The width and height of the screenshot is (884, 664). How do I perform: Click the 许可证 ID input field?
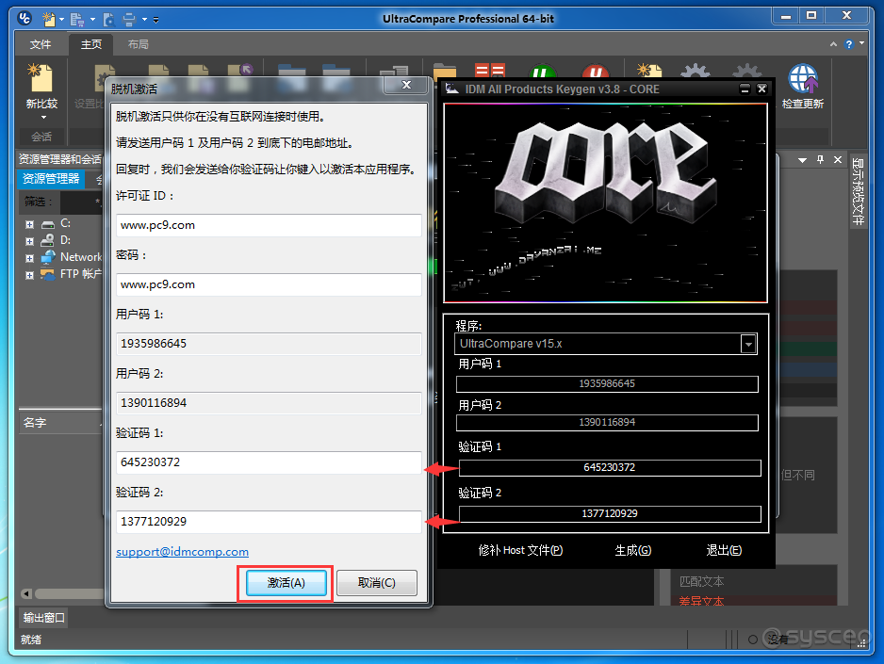[x=269, y=225]
